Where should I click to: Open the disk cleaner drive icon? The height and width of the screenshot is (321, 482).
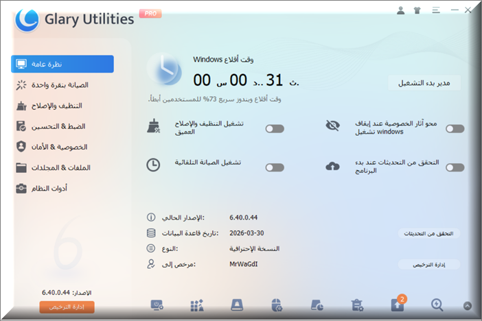click(237, 305)
